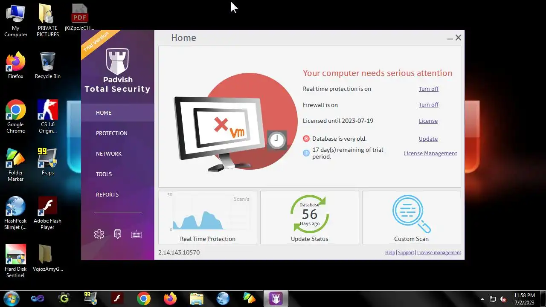Click version number 2.14.143.10570

(179, 252)
